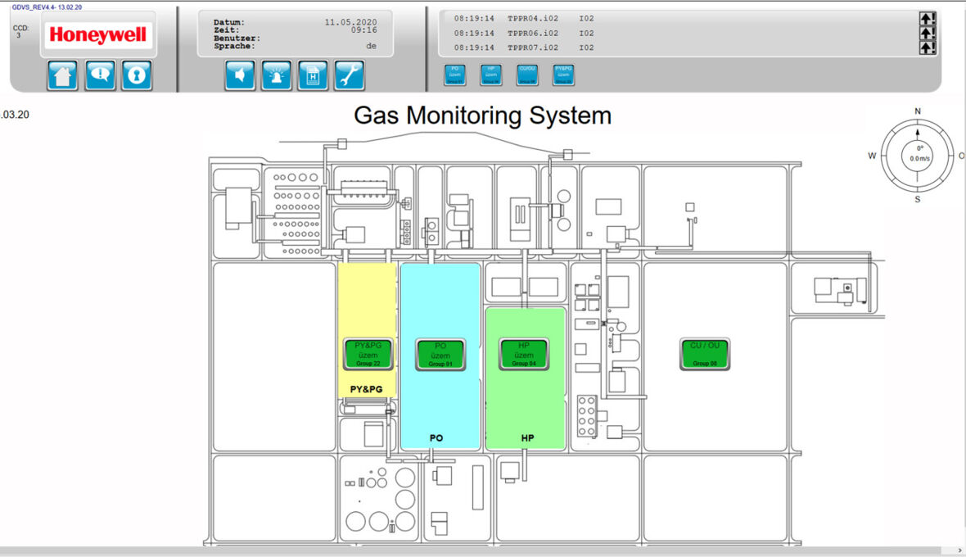
Task: Click the wind direction compass
Action: 918,155
